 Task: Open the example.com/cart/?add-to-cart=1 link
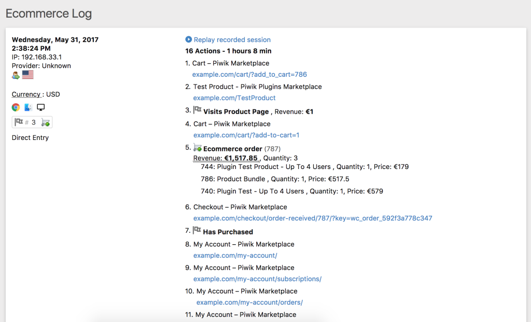(x=246, y=135)
